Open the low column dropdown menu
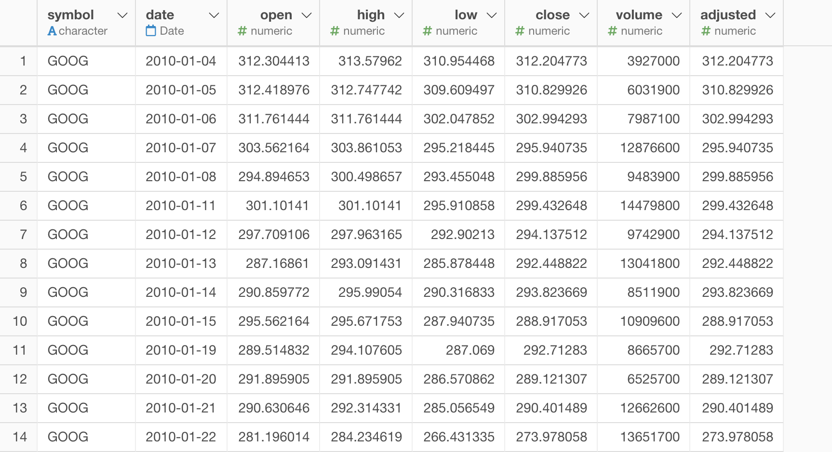832x452 pixels. [492, 15]
